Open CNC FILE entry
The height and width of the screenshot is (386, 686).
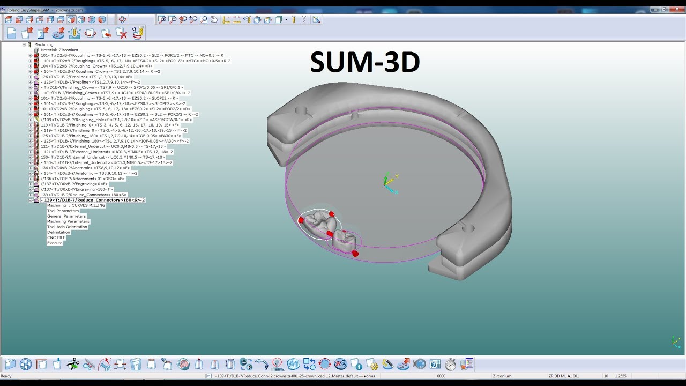pos(56,237)
